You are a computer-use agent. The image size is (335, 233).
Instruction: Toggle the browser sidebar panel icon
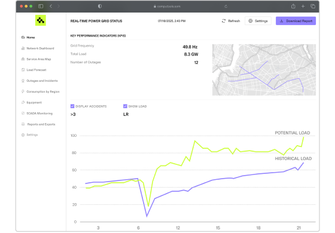click(41, 6)
